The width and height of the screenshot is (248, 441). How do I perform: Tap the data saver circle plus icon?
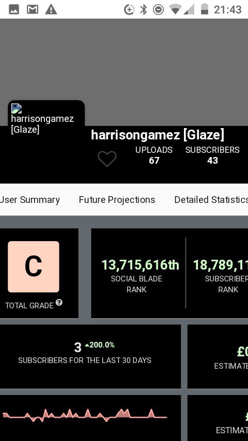point(129,10)
